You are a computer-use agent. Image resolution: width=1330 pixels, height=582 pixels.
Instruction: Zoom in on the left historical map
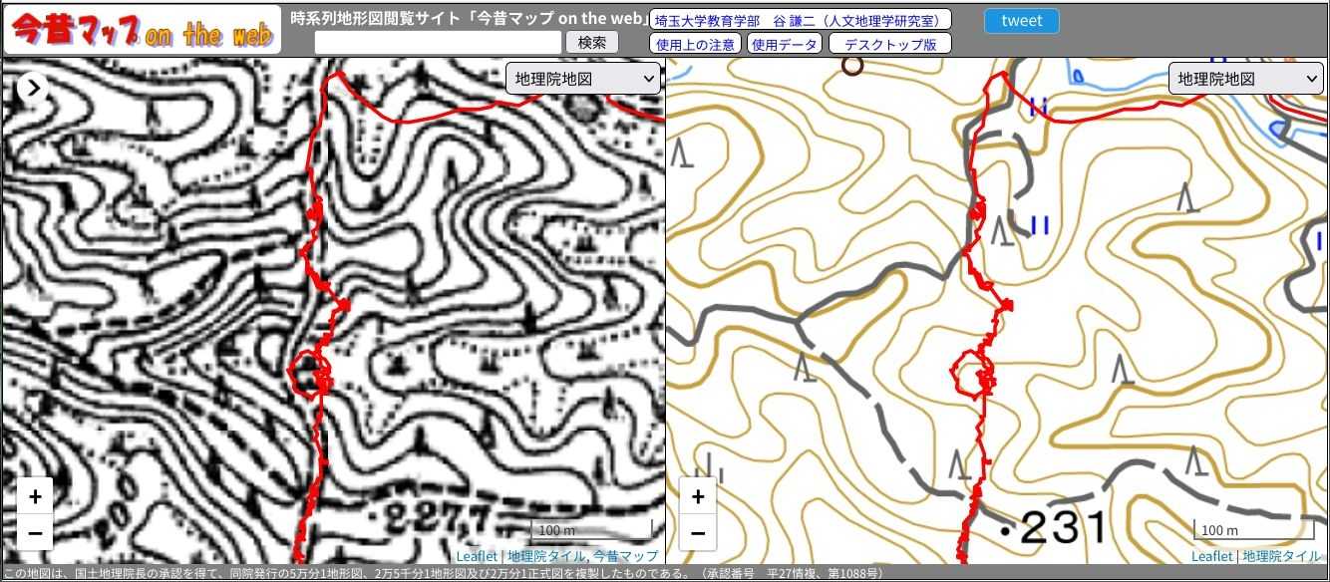(35, 496)
